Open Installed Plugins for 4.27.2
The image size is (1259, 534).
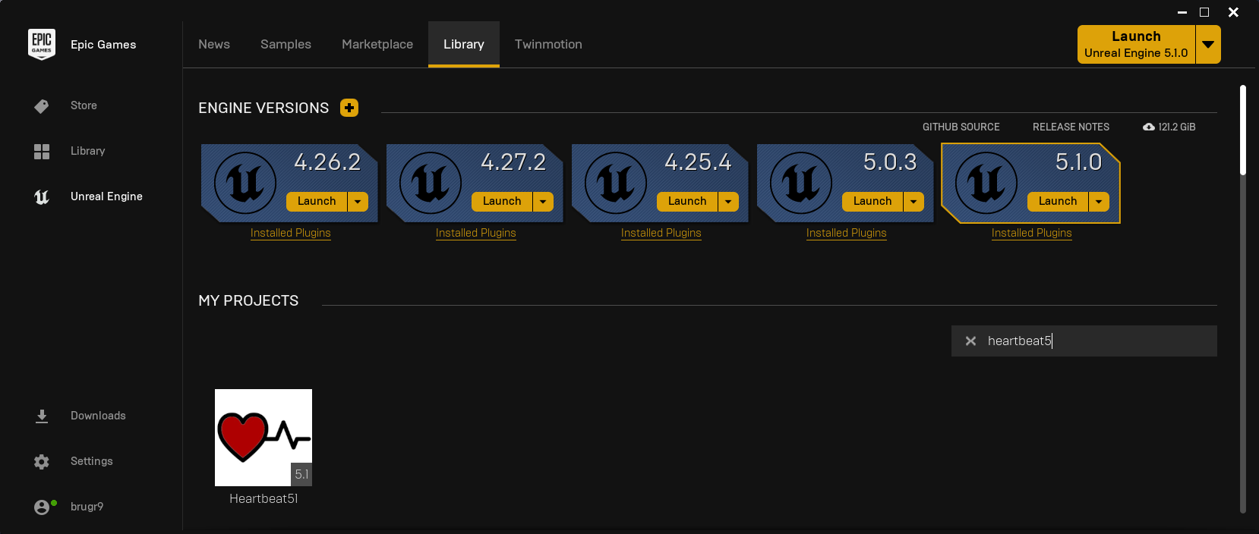(x=476, y=233)
